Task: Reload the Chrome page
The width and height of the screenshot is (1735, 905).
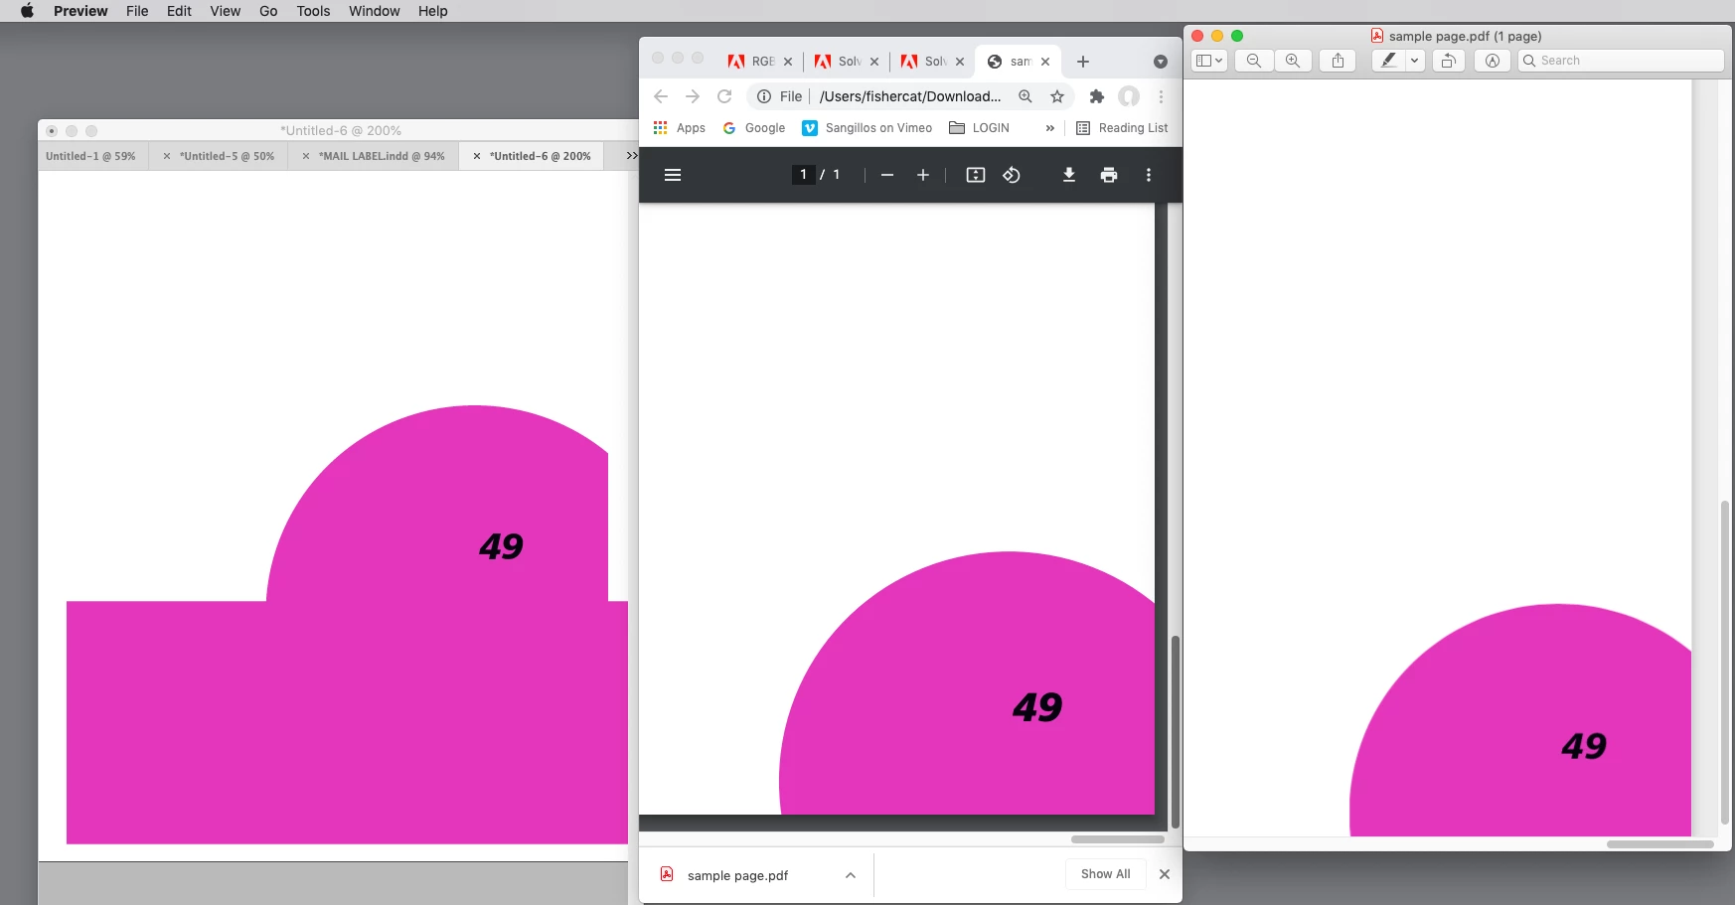Action: tap(724, 96)
